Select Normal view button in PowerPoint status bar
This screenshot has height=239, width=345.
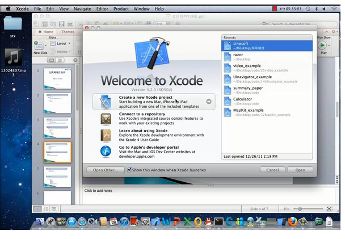tap(37, 209)
